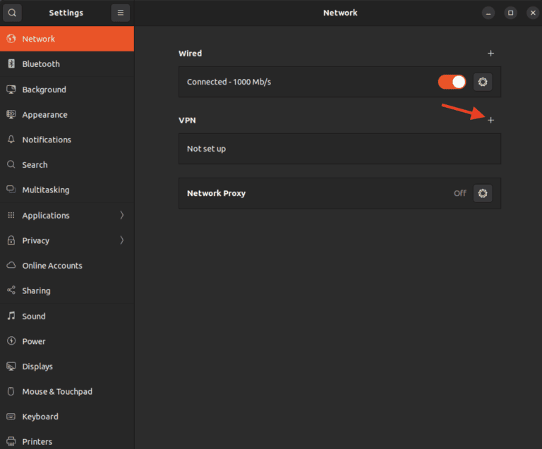The height and width of the screenshot is (449, 542).
Task: Toggle the Wired connection switch off
Action: click(x=452, y=82)
